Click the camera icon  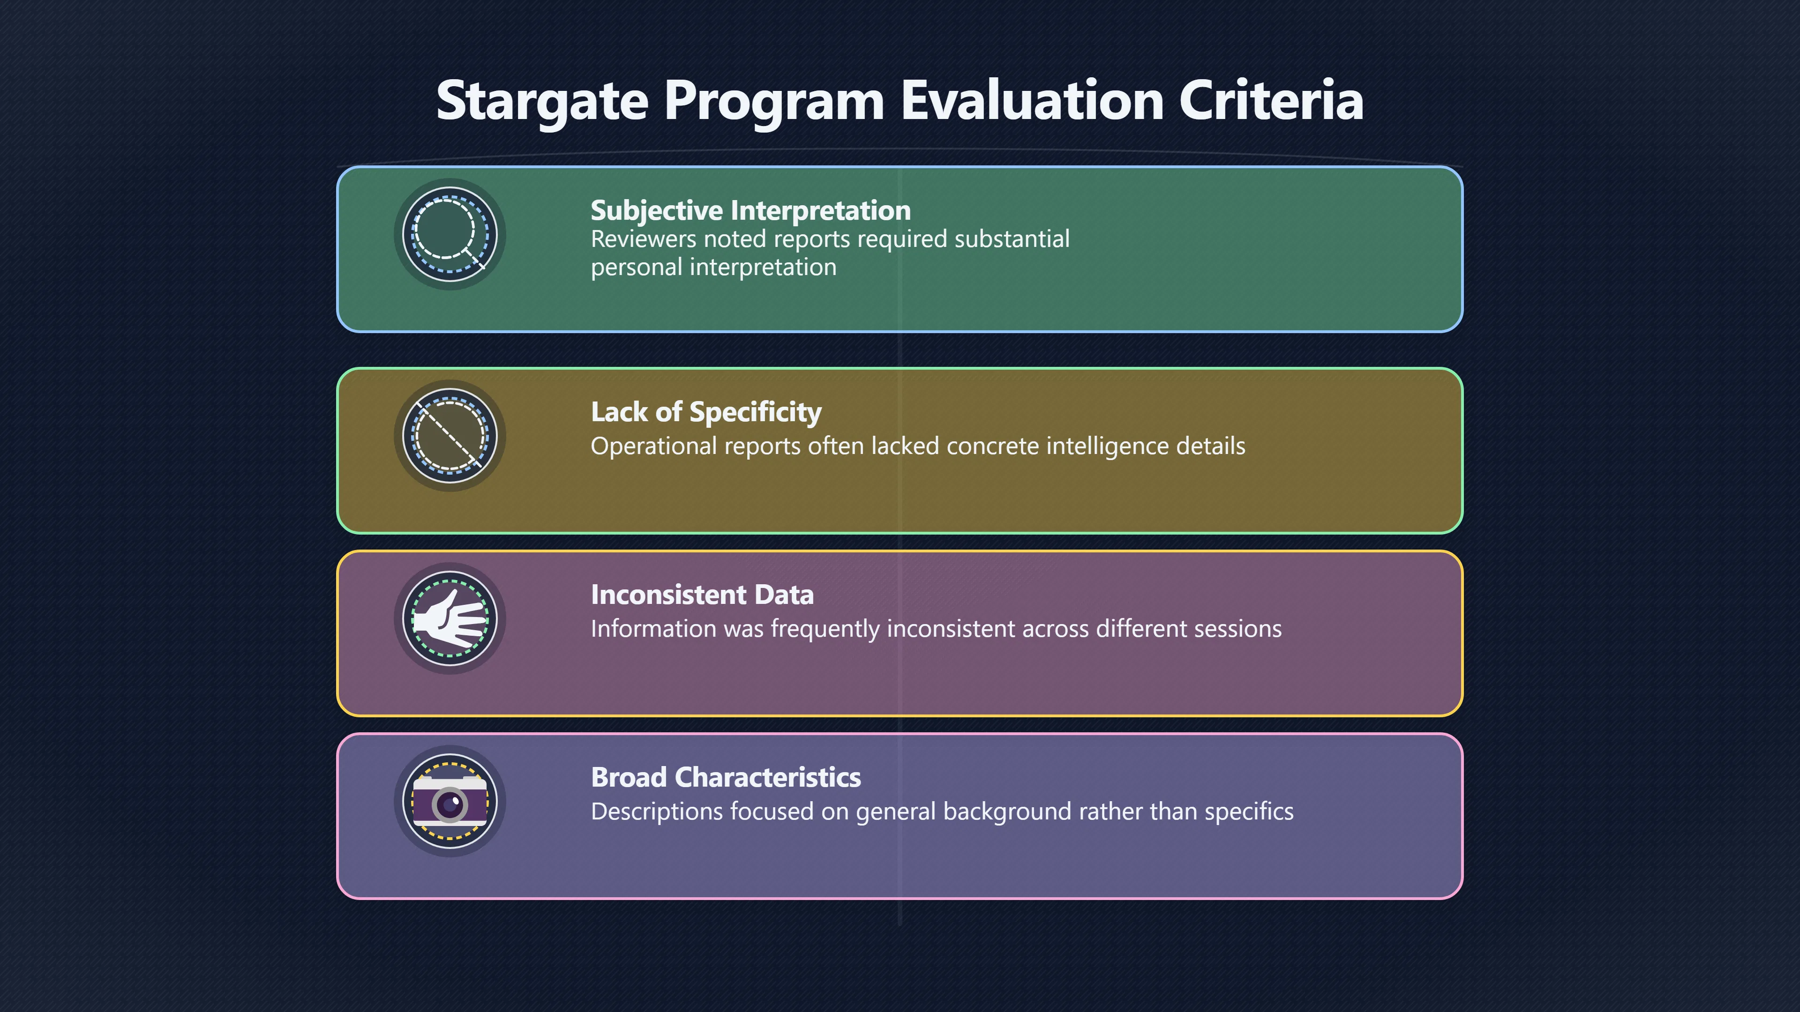[x=450, y=801]
